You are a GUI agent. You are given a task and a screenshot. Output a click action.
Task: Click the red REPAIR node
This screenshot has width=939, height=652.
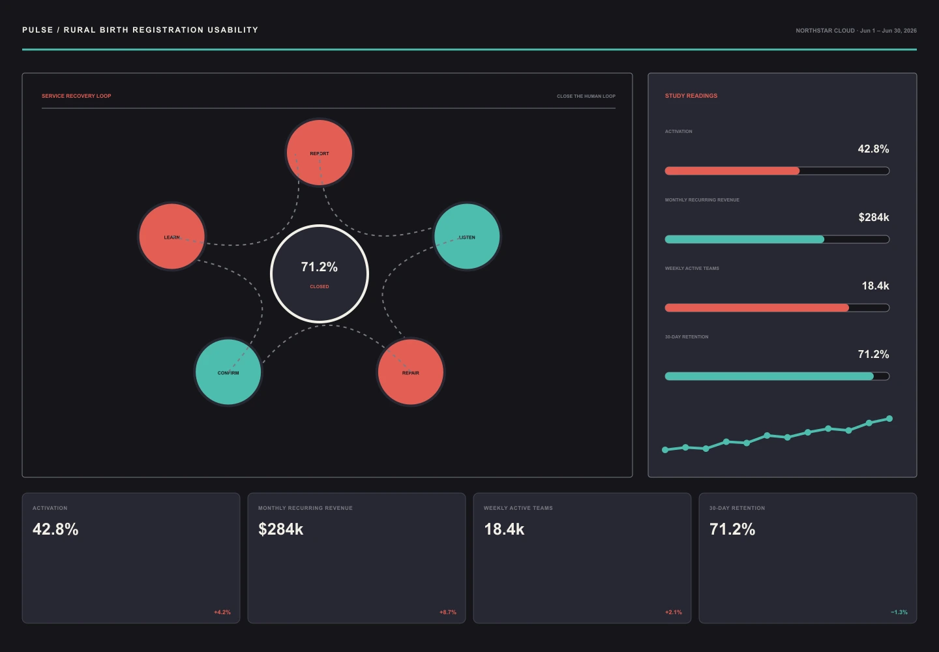[x=411, y=372]
